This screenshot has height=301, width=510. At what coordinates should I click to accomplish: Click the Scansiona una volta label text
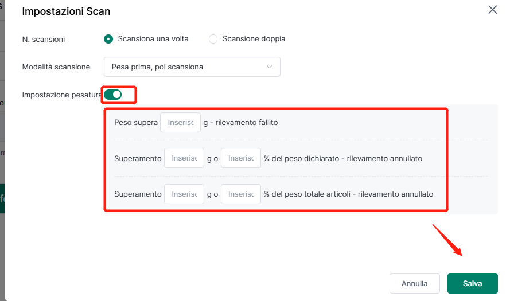click(x=153, y=38)
